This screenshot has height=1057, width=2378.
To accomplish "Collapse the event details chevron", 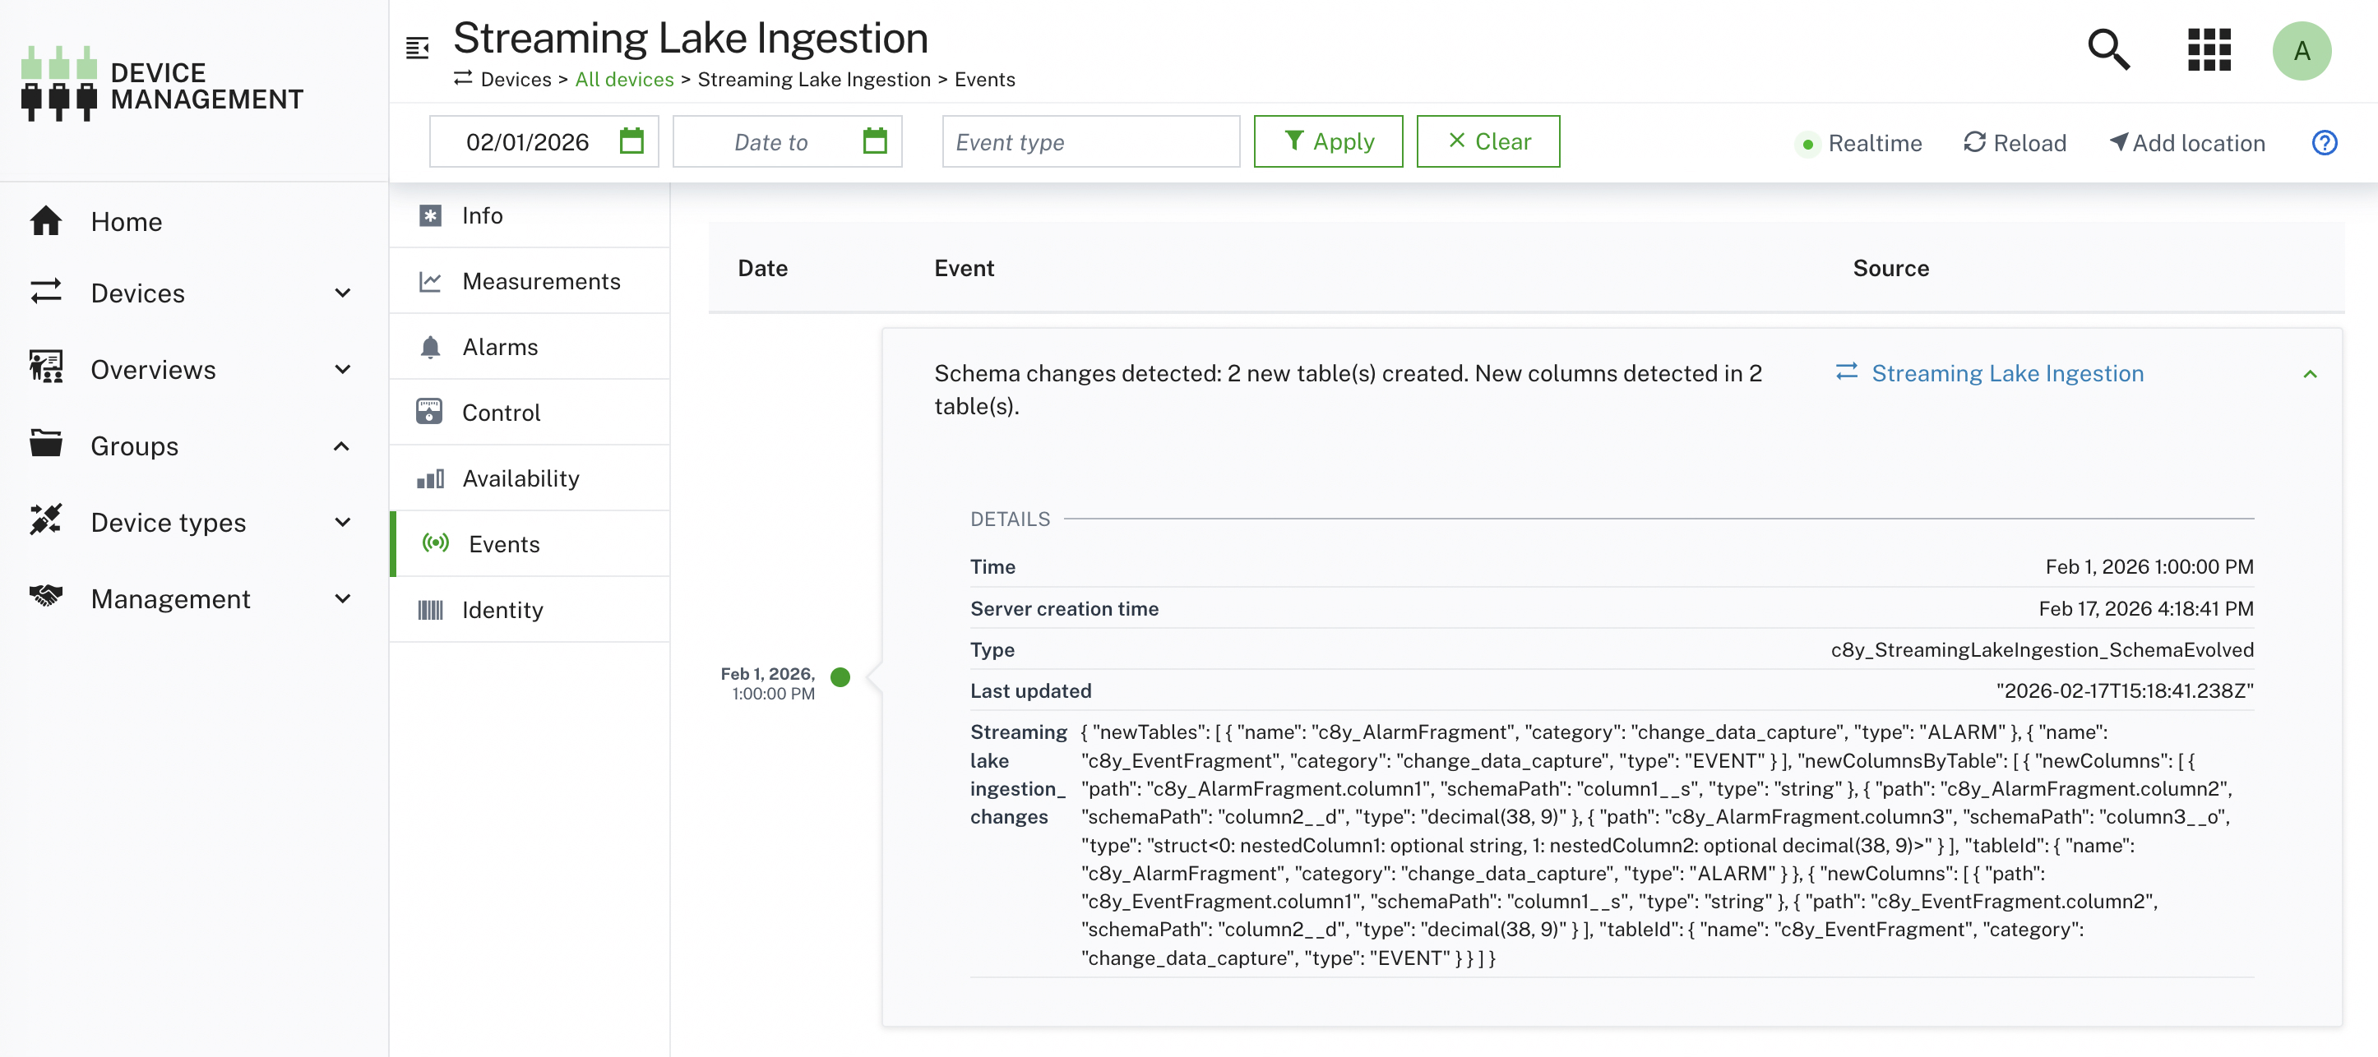I will (x=2311, y=374).
